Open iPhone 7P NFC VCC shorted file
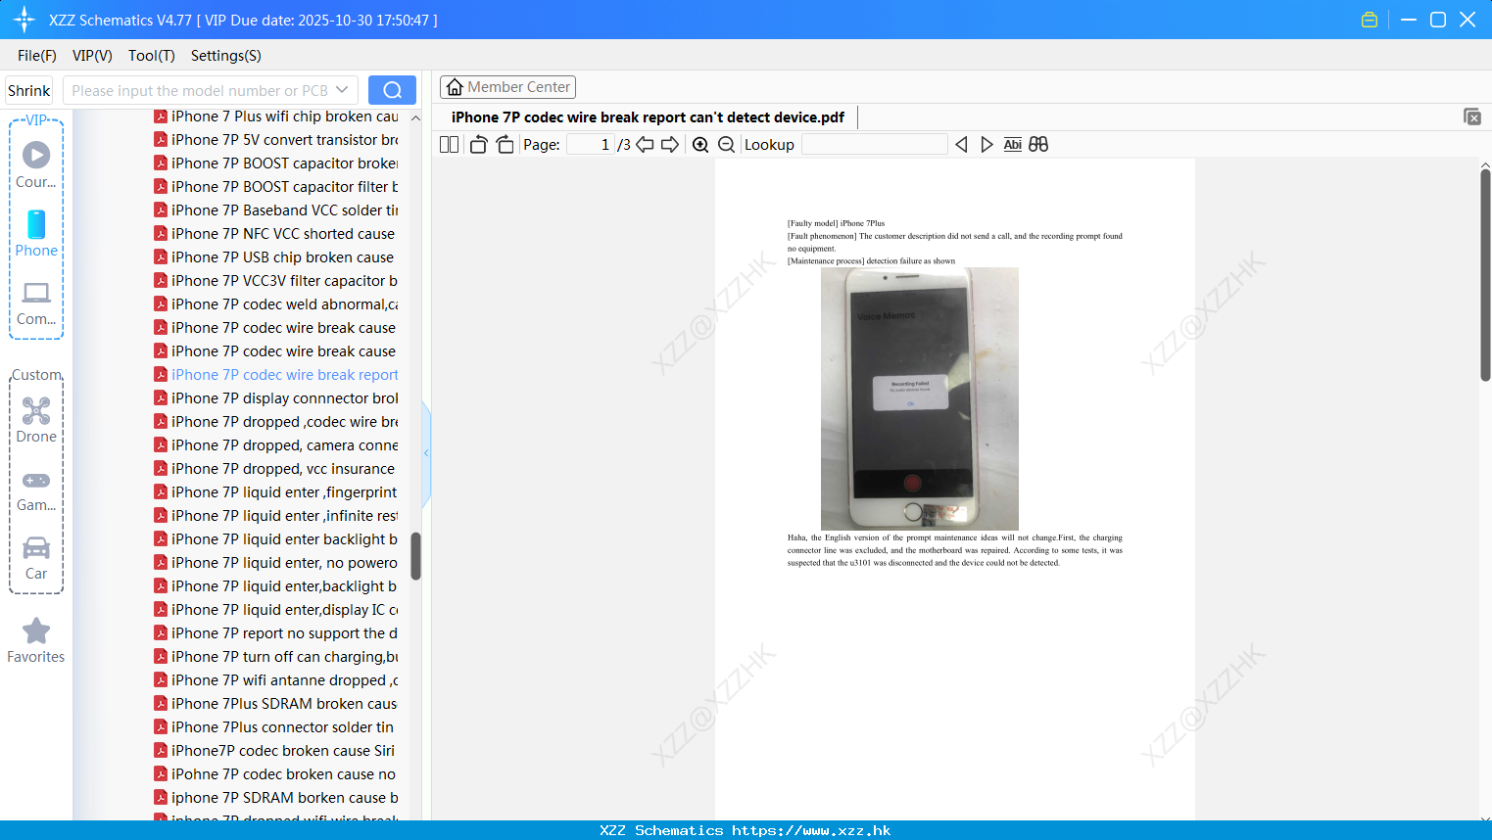1492x840 pixels. (276, 234)
